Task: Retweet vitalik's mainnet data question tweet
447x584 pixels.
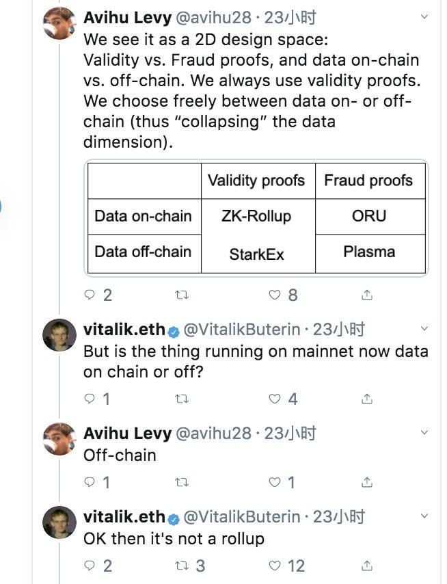Action: 182,398
